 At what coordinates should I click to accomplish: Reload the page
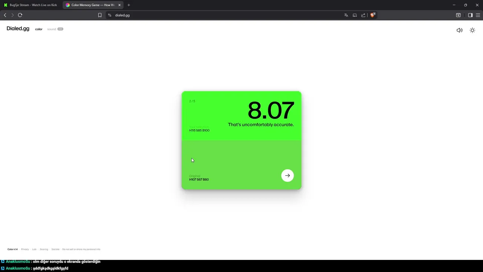click(20, 15)
